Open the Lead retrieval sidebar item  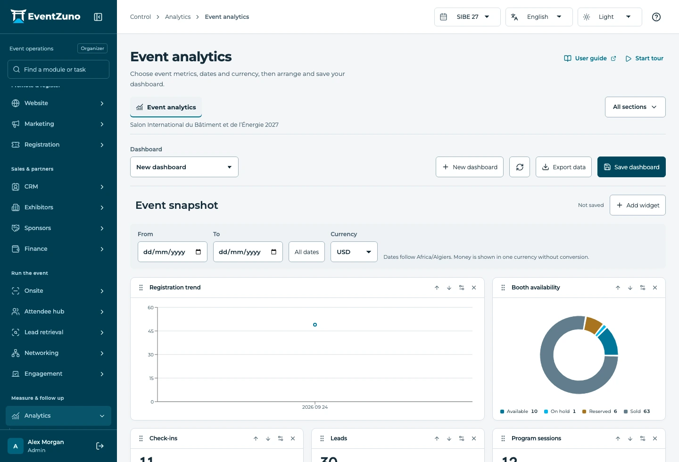[58, 332]
